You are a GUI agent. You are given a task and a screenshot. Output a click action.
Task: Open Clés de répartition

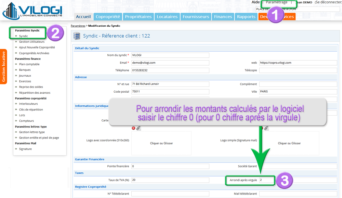pyautogui.click(x=31, y=110)
